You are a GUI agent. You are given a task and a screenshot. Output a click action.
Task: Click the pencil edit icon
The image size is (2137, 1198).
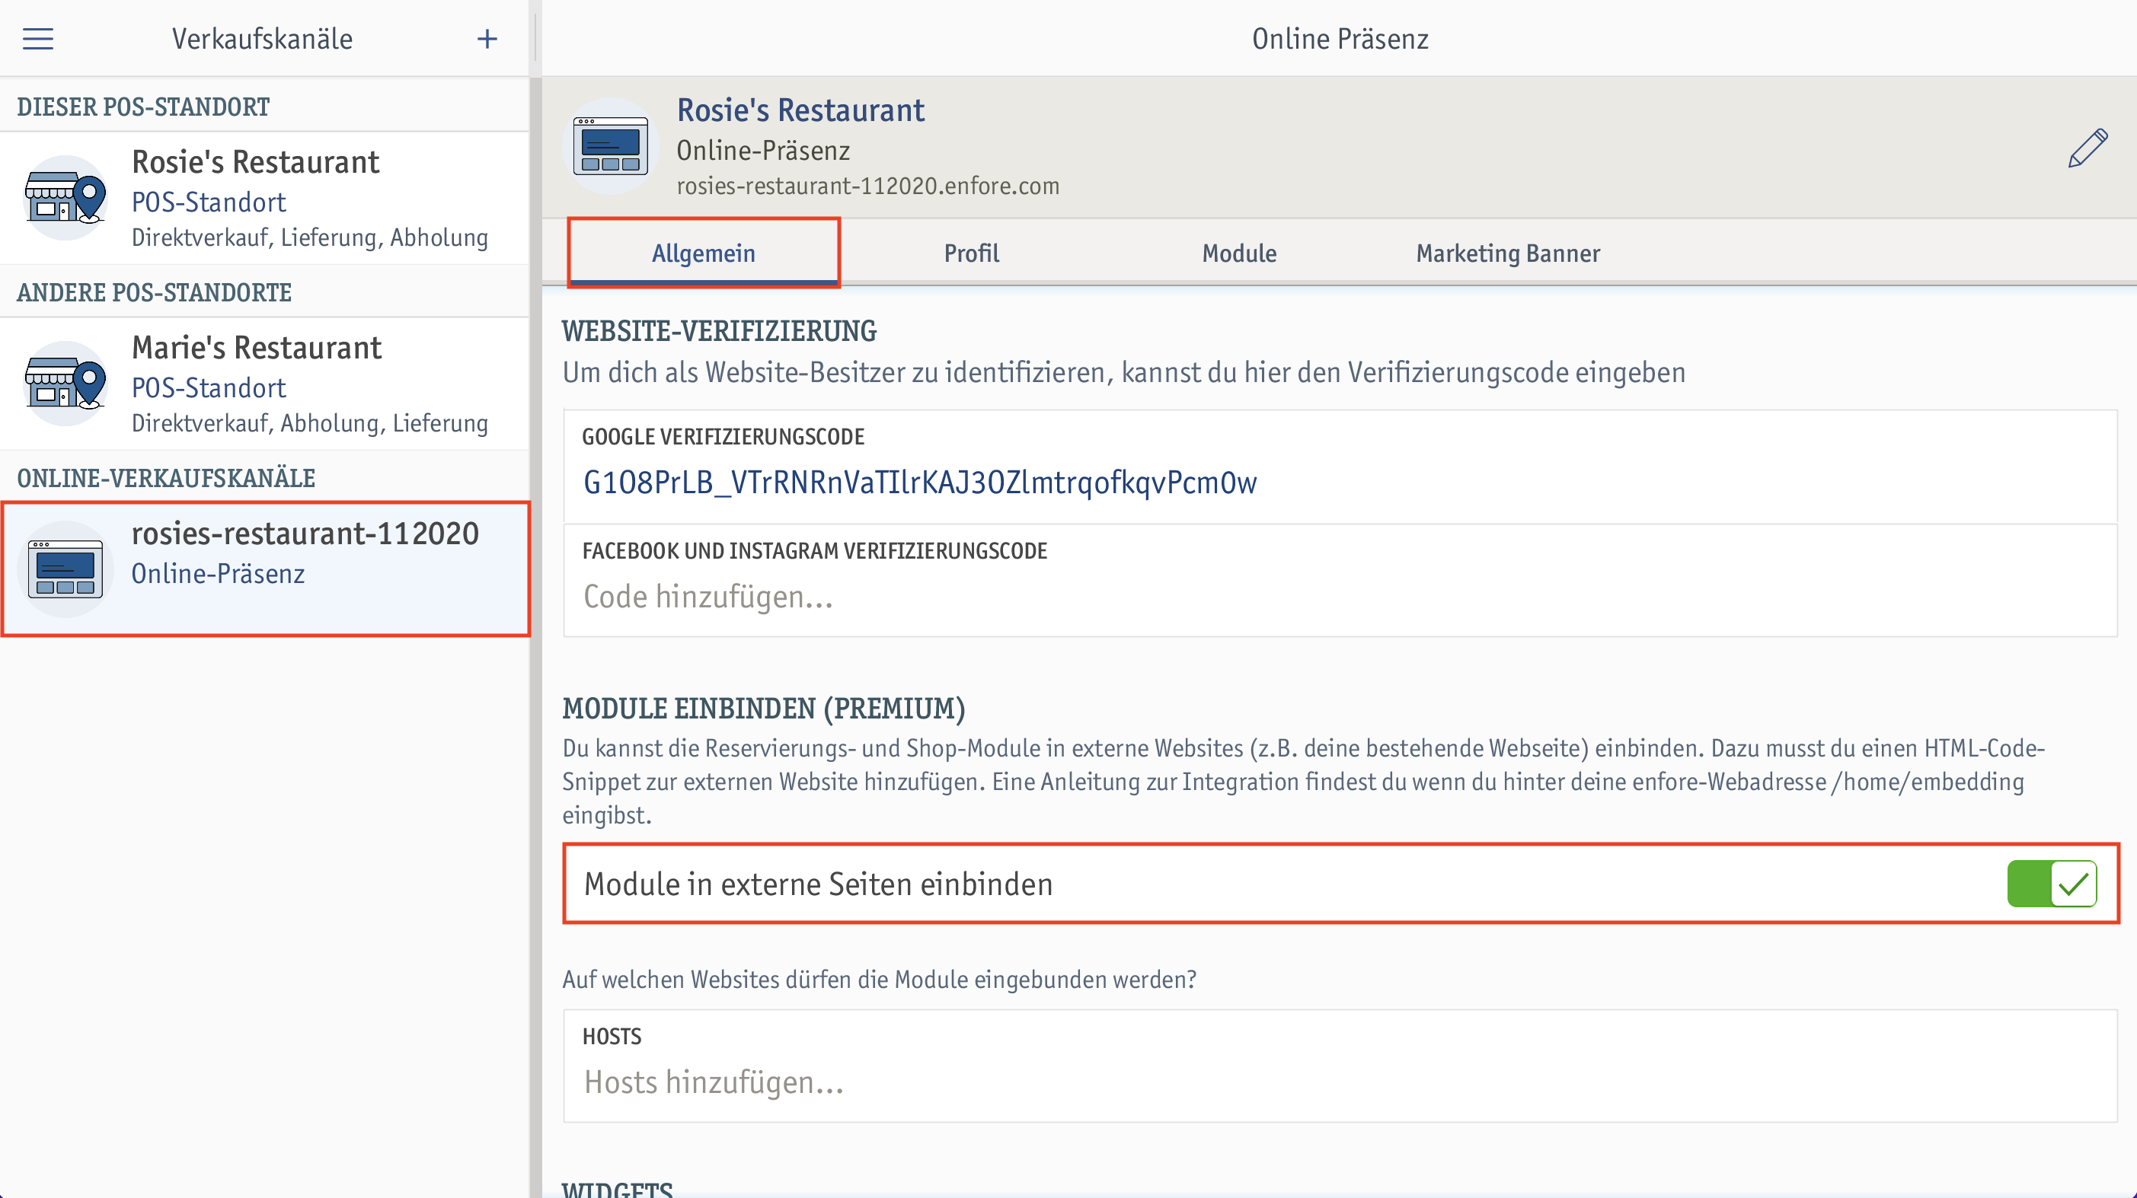2087,148
